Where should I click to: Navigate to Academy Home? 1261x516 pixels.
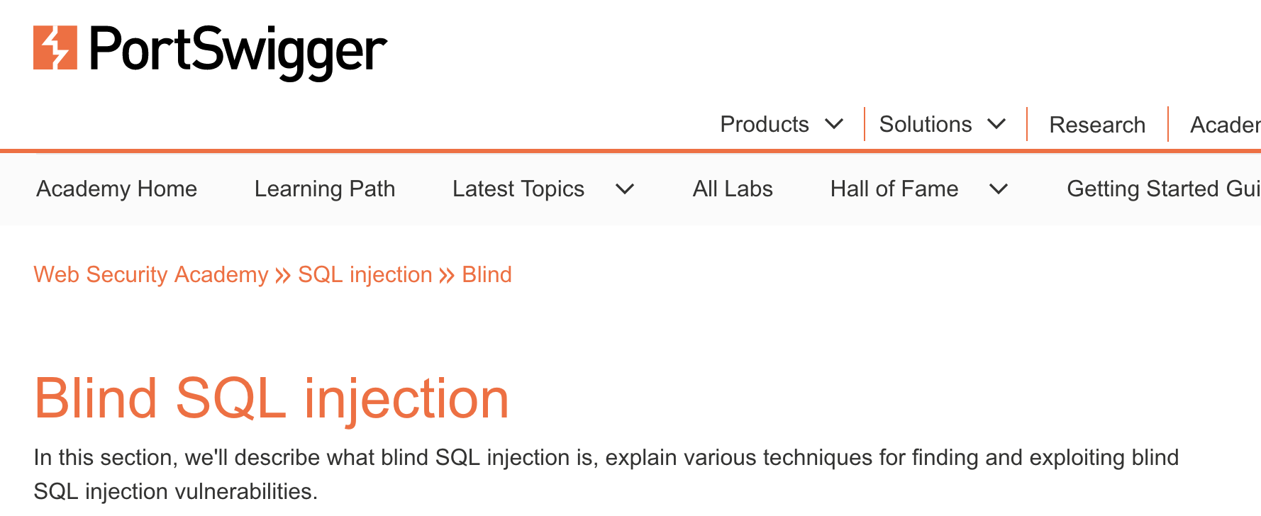117,189
